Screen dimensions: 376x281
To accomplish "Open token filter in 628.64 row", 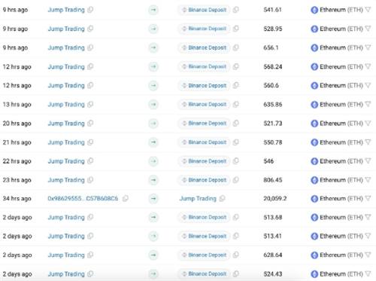I will pyautogui.click(x=368, y=255).
